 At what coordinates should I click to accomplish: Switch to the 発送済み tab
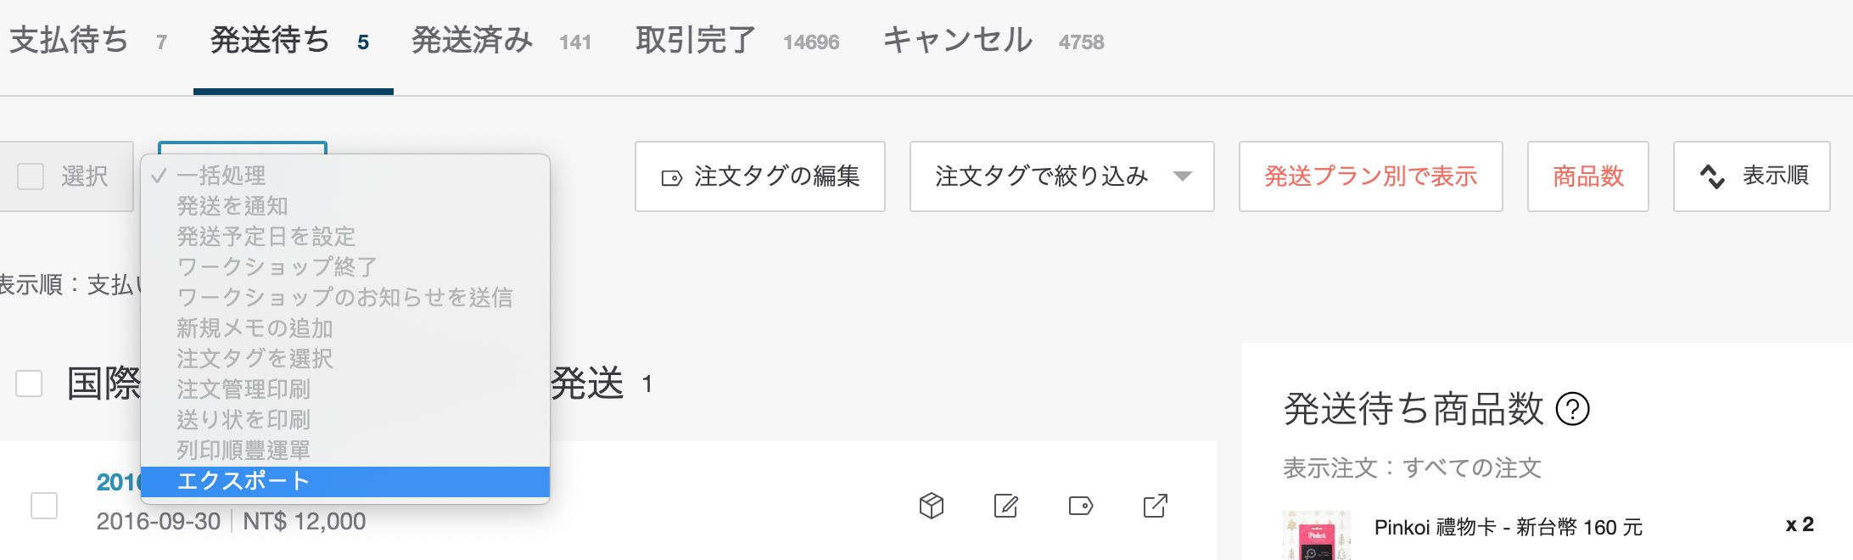point(472,40)
